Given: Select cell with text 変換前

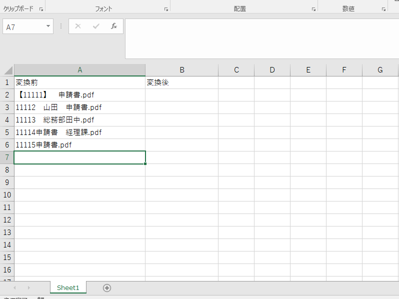Looking at the screenshot, I should coord(79,82).
